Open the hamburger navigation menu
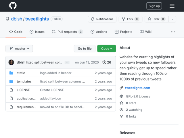The image size is (184, 138). pos(172,6)
